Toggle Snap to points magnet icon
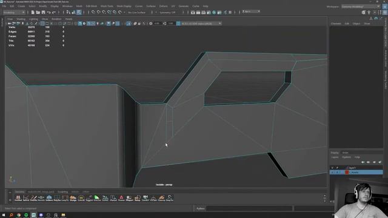388x218 pixels. [104, 12]
